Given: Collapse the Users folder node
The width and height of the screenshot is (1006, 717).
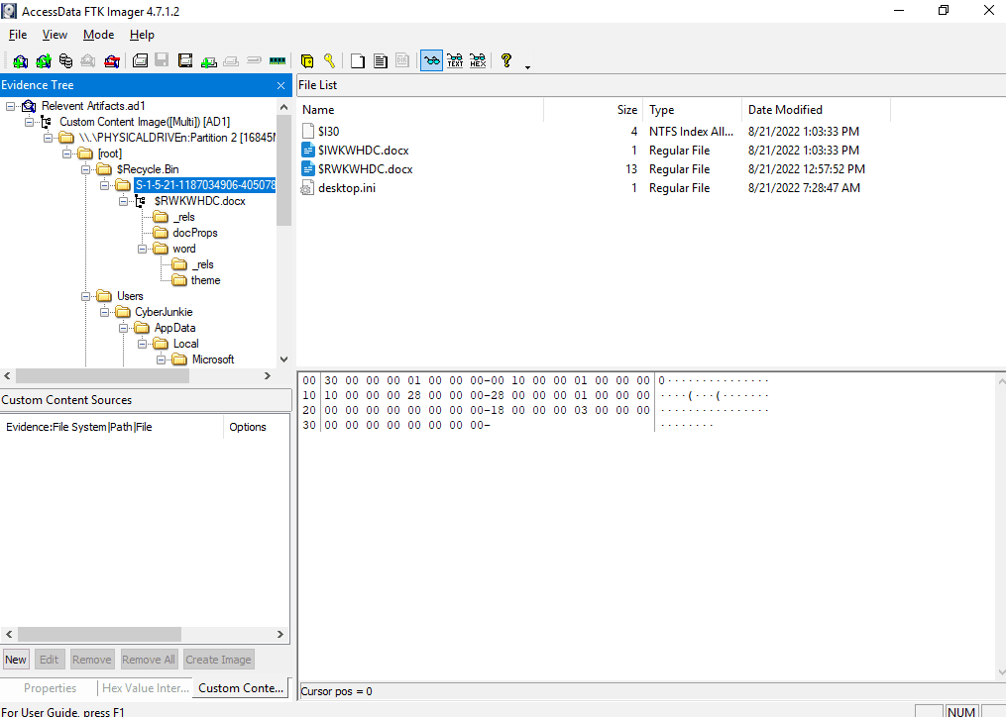Looking at the screenshot, I should (x=85, y=296).
